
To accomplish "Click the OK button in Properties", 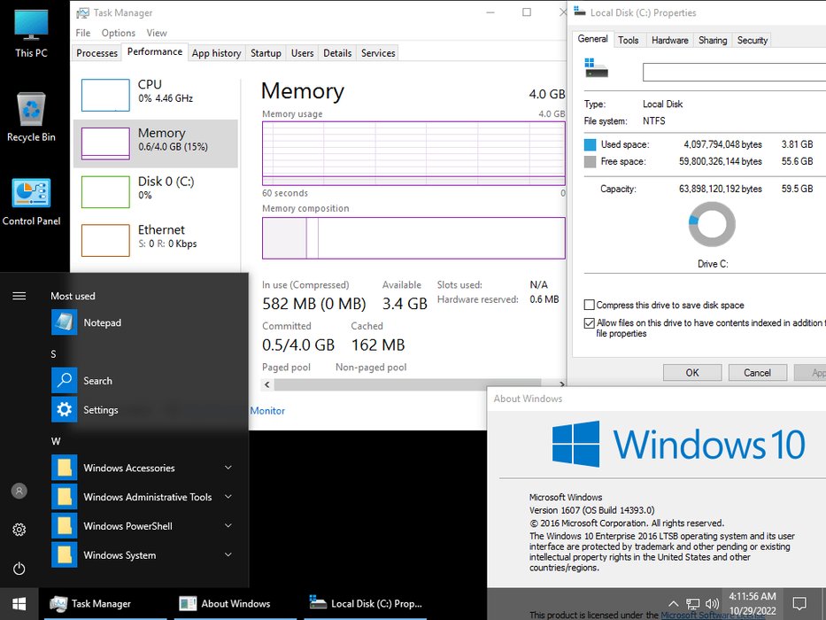I will pos(692,373).
